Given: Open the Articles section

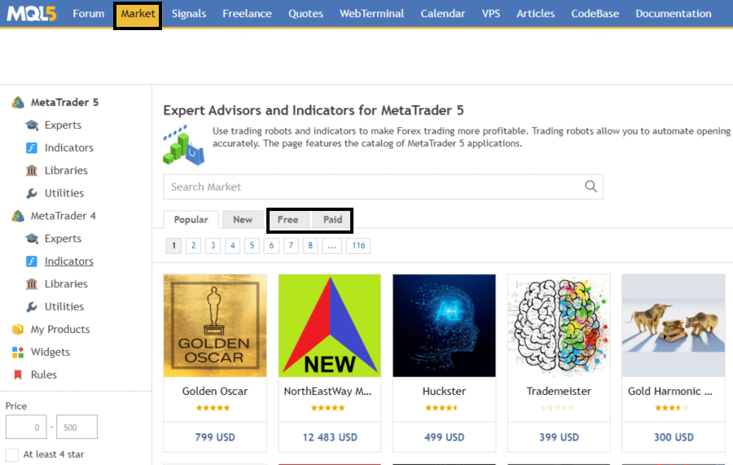Looking at the screenshot, I should [x=535, y=14].
